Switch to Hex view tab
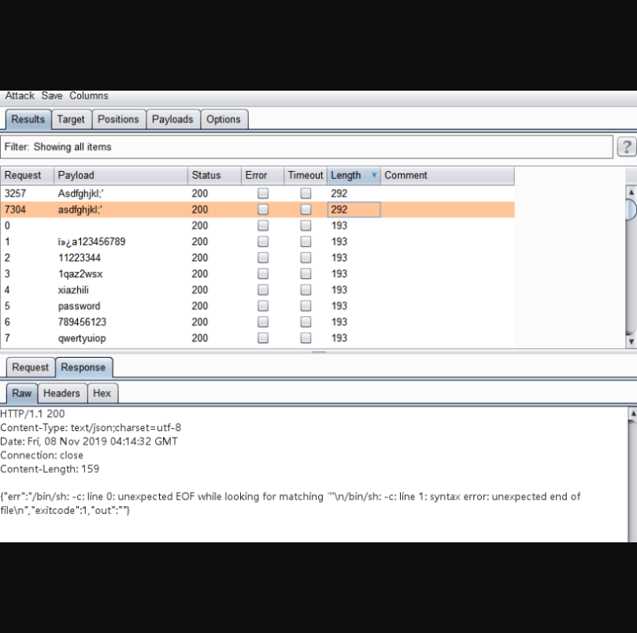The image size is (637, 633). click(x=102, y=393)
